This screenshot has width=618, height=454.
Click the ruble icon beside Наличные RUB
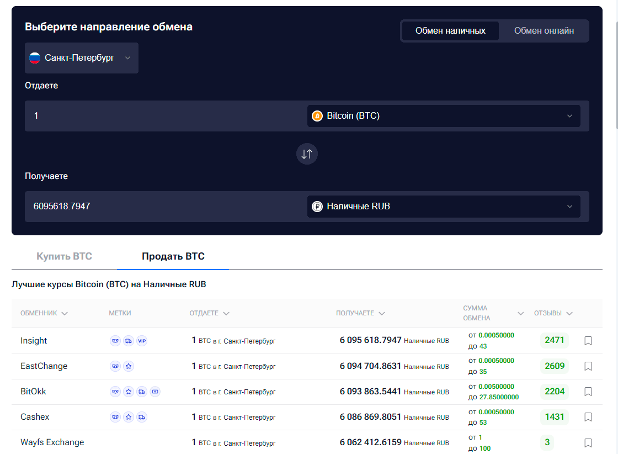pos(317,207)
